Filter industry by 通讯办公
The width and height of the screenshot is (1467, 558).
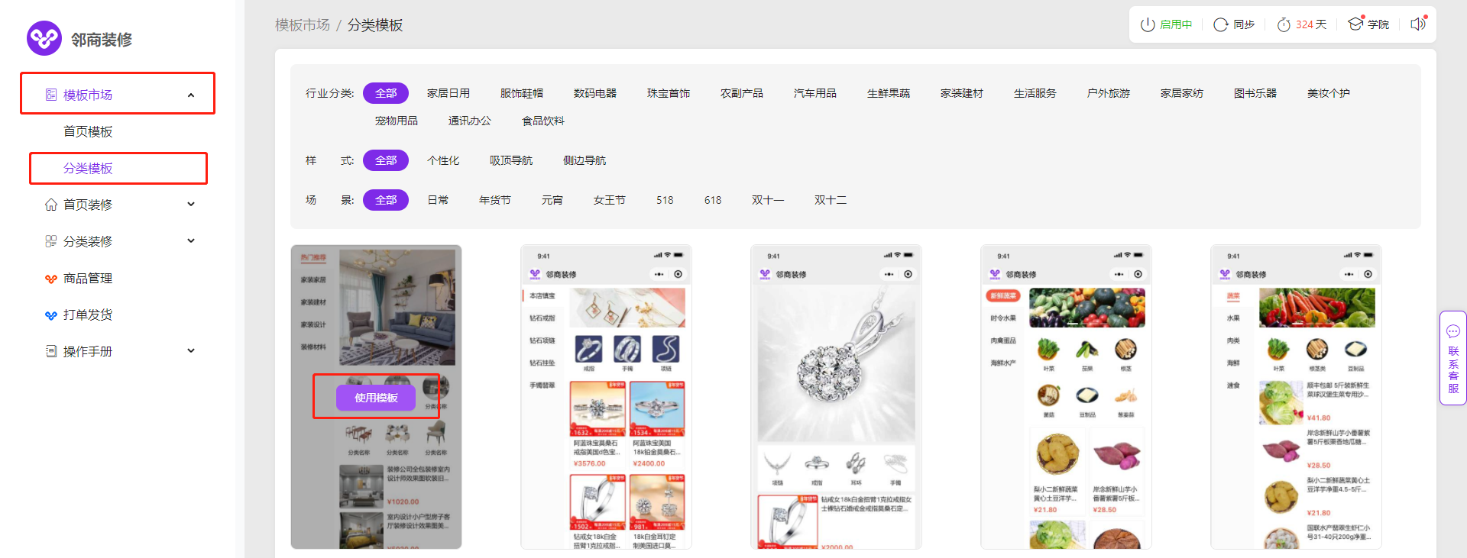tap(470, 121)
